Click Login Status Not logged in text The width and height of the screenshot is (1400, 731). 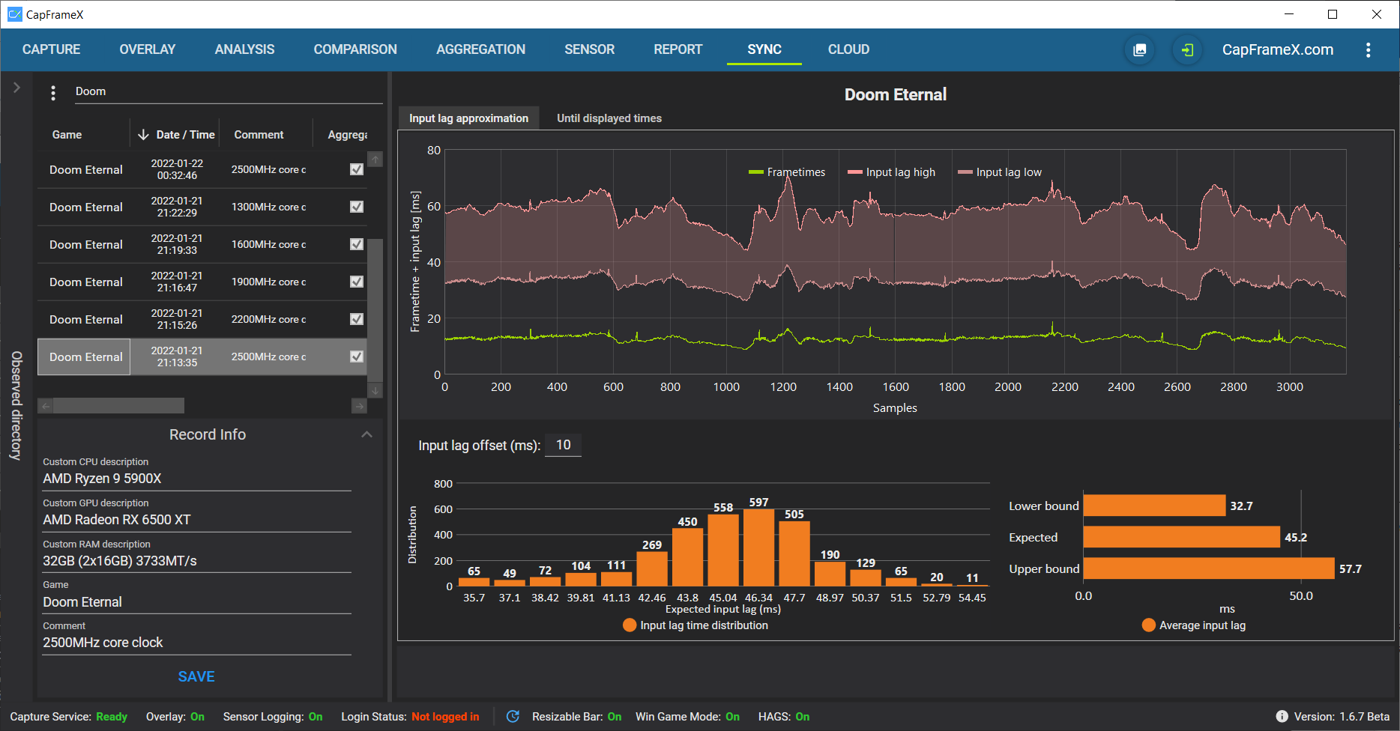click(410, 717)
